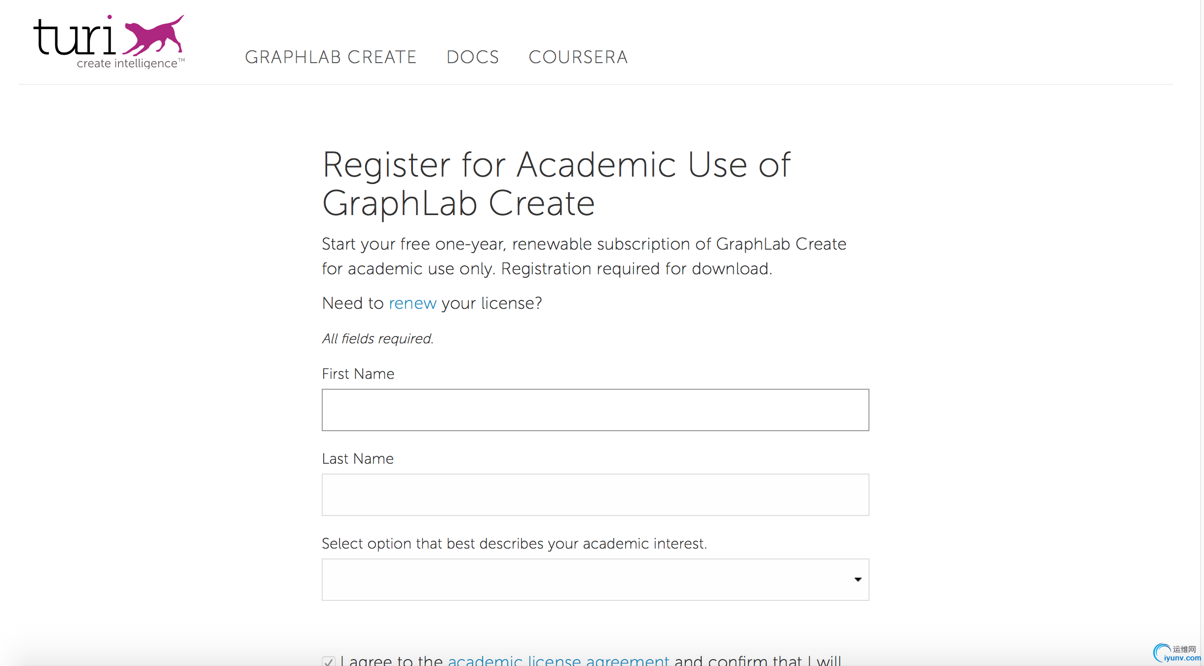Image resolution: width=1204 pixels, height=666 pixels.
Task: Click the First Name label
Action: click(x=358, y=374)
